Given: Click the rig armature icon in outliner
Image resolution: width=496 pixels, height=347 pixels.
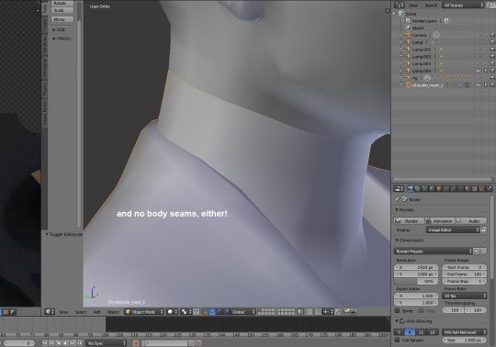Looking at the screenshot, I should [x=409, y=78].
